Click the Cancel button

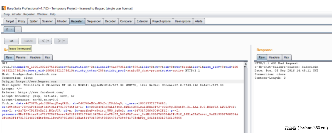(x=29, y=41)
